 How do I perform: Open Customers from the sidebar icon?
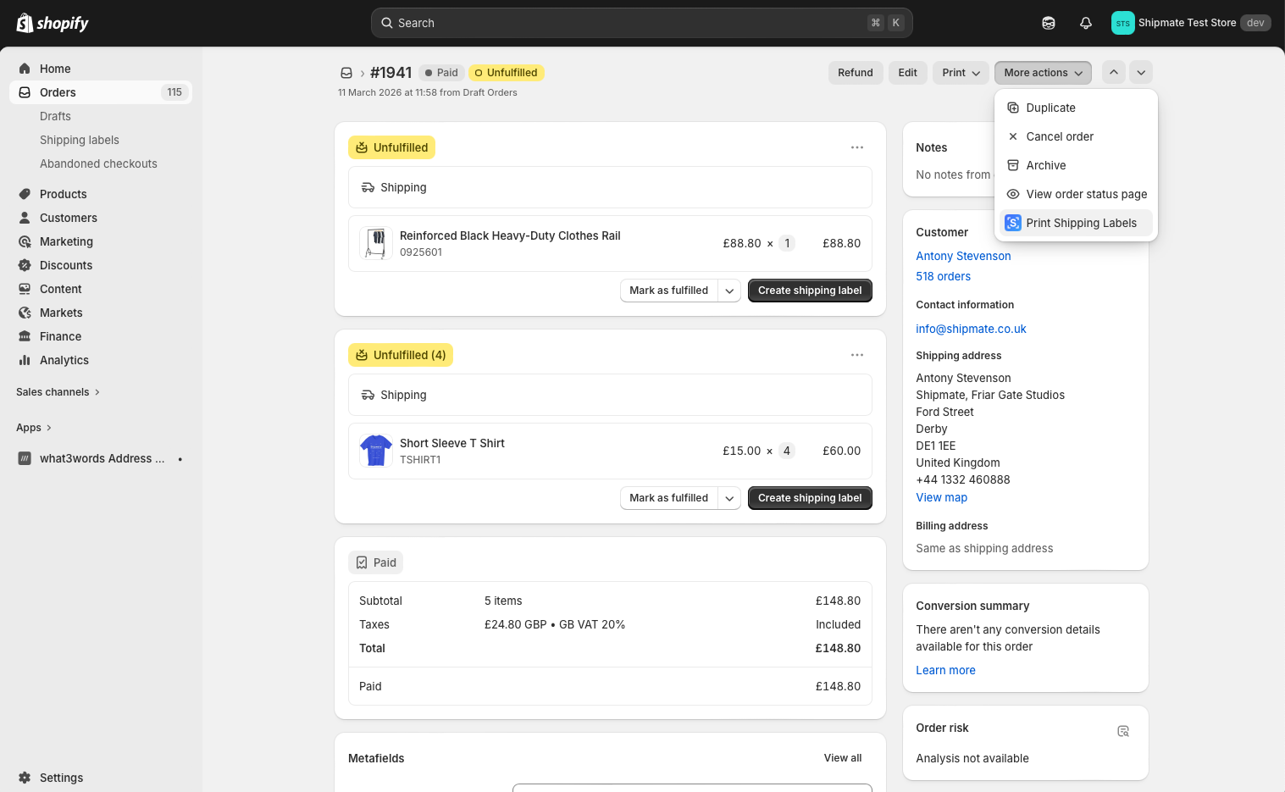pos(25,218)
